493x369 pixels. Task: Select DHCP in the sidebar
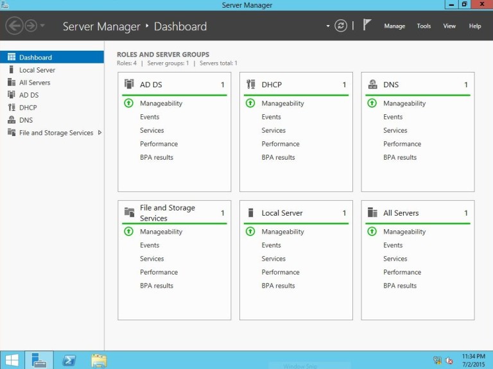tap(52, 108)
